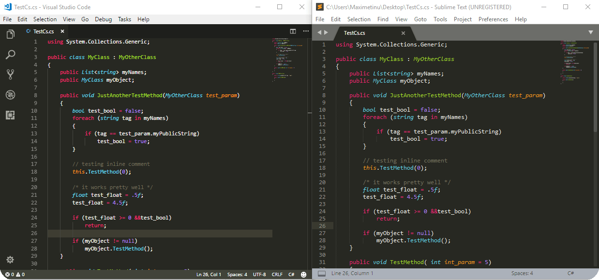Screen dimensions: 599x280
Task: Open the Explorer view in VS Code
Action: tap(10, 34)
